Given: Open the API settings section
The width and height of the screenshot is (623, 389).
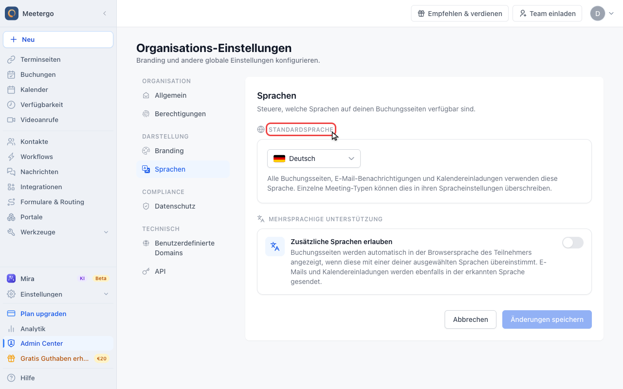Looking at the screenshot, I should [183, 271].
